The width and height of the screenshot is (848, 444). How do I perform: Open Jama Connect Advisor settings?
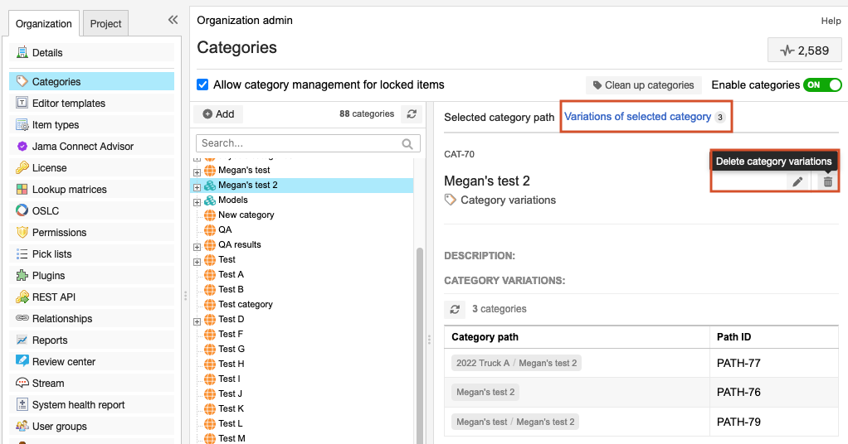click(82, 147)
